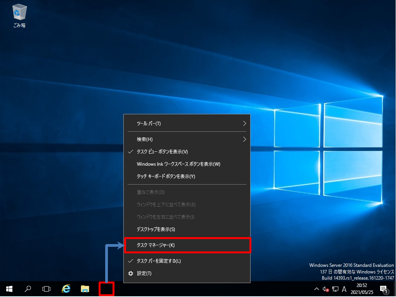The height and width of the screenshot is (297, 396).
Task: Open the 検索(H) submenu
Action: point(187,139)
